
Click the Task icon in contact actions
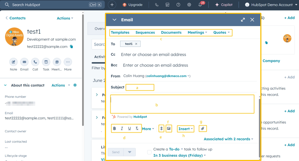(x=46, y=62)
